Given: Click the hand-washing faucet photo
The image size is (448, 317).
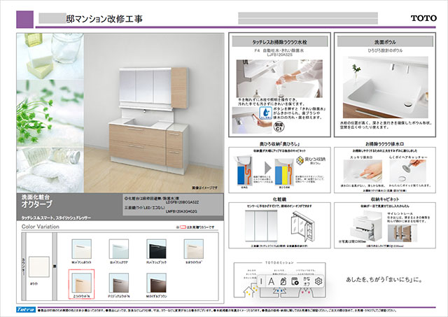Looking at the screenshot, I should click(x=279, y=78).
